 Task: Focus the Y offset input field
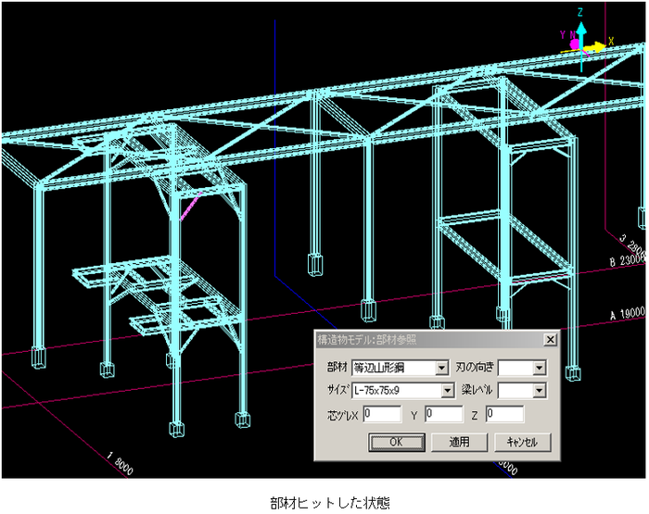[443, 413]
